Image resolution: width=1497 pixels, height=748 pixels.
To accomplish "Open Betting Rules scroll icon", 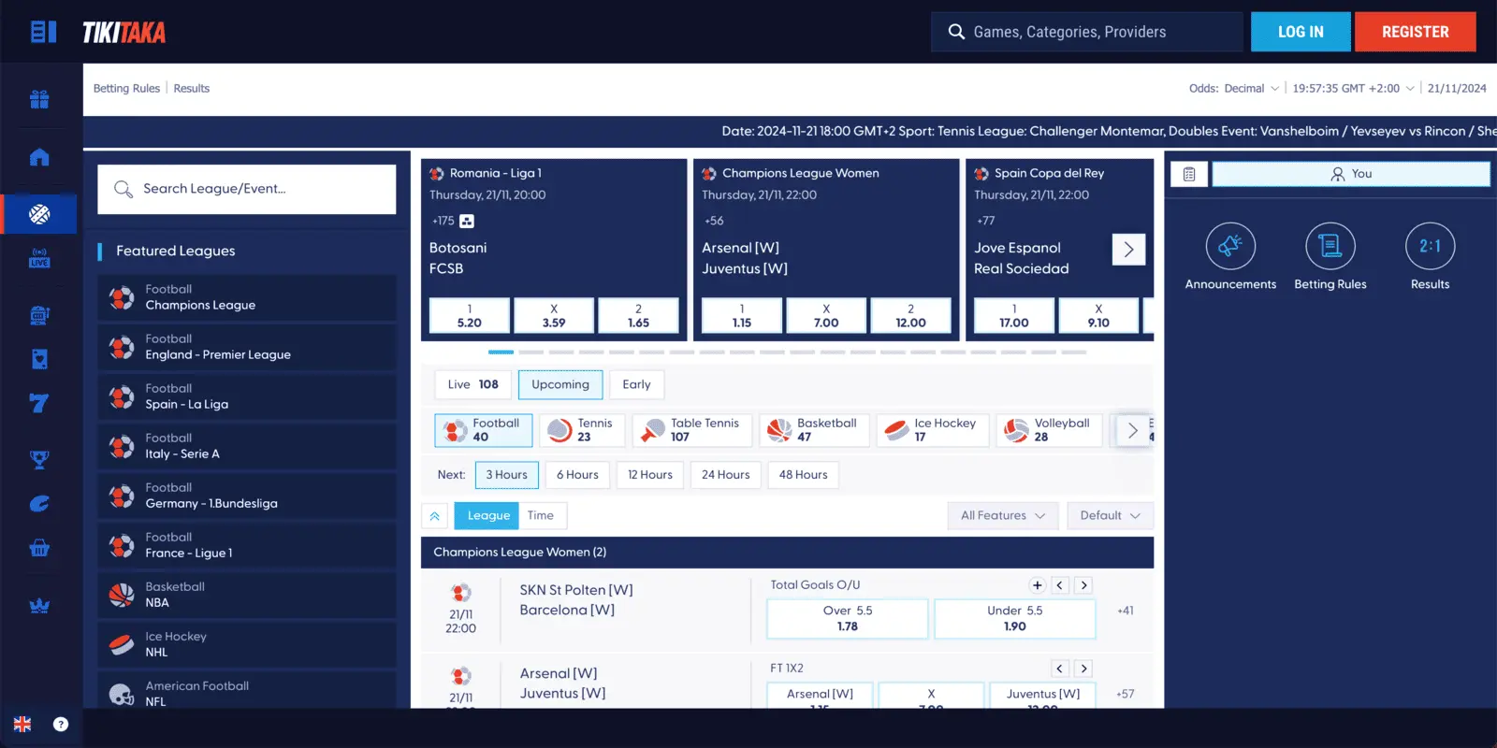I will pyautogui.click(x=1330, y=247).
